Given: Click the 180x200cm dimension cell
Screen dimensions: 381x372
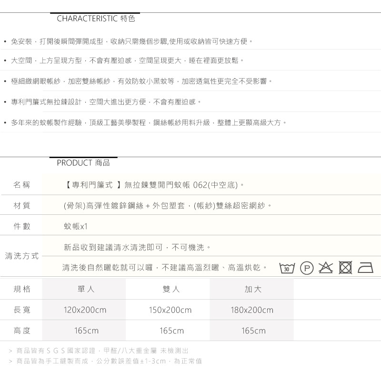Looking at the screenshot, I should [252, 310].
